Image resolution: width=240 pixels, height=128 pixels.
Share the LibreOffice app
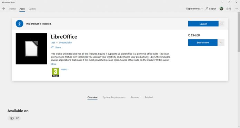tap(56, 47)
